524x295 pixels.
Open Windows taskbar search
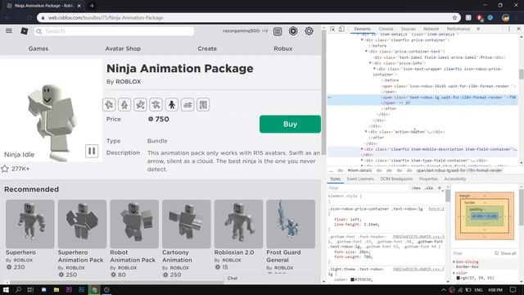click(18, 289)
